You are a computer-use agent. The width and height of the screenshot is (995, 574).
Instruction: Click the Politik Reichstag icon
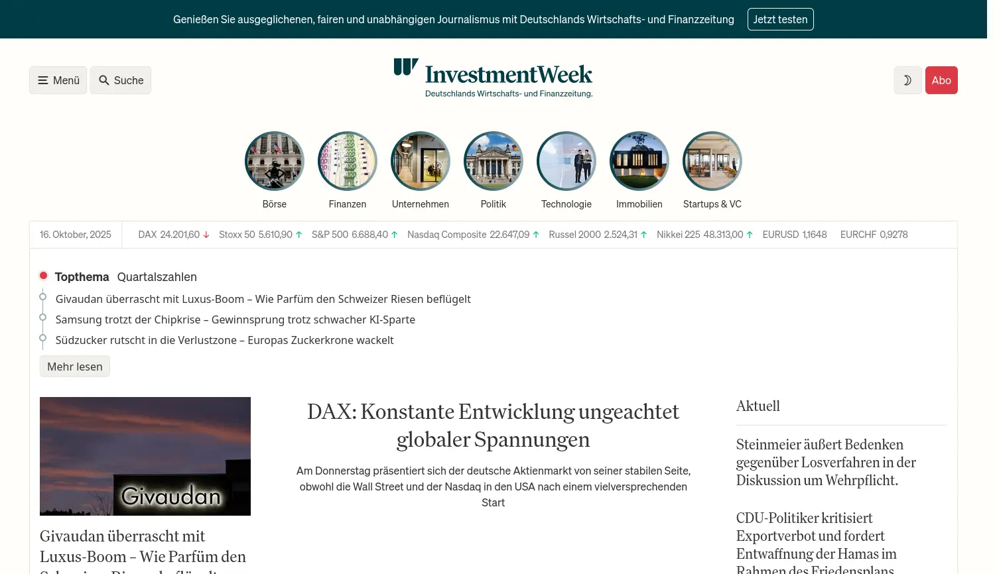tap(493, 161)
